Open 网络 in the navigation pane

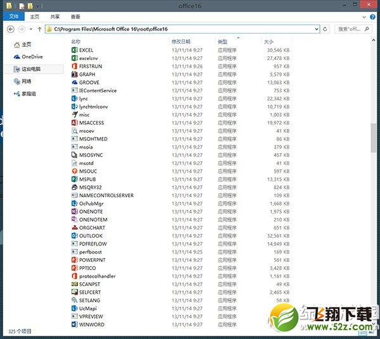[x=23, y=82]
